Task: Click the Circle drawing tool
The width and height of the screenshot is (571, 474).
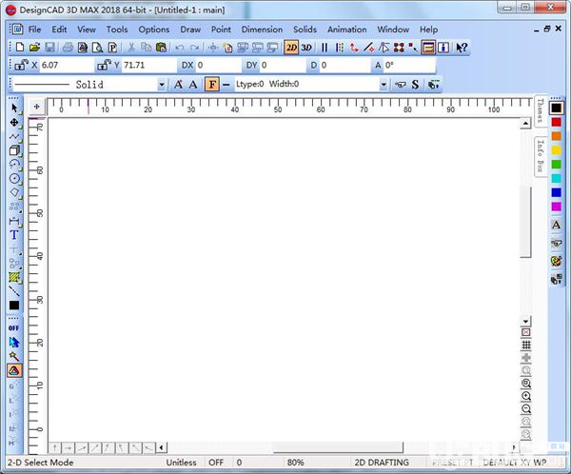Action: 14,179
